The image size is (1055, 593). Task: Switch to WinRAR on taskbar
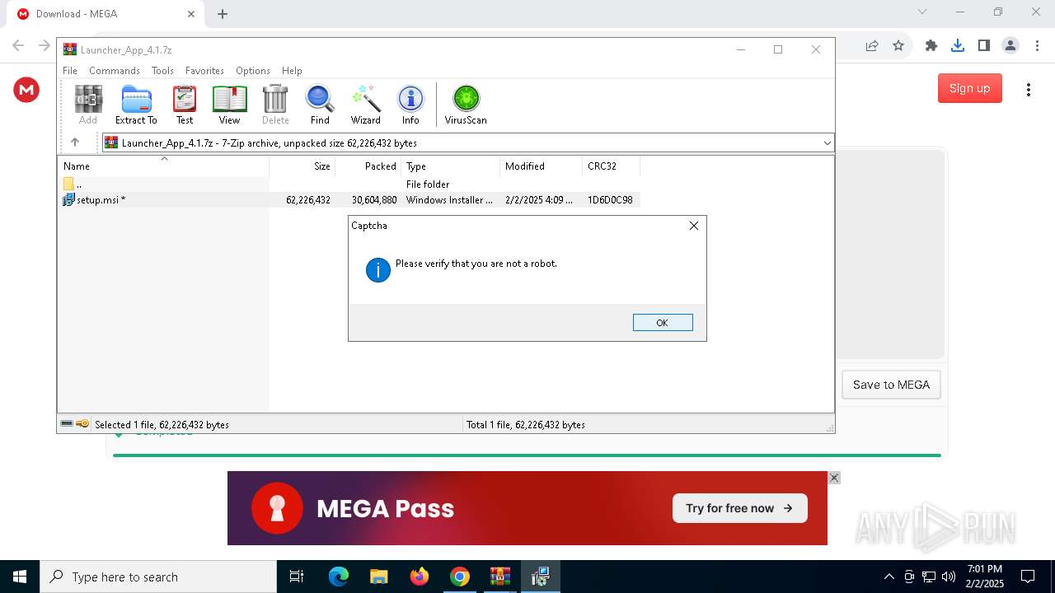(x=500, y=577)
